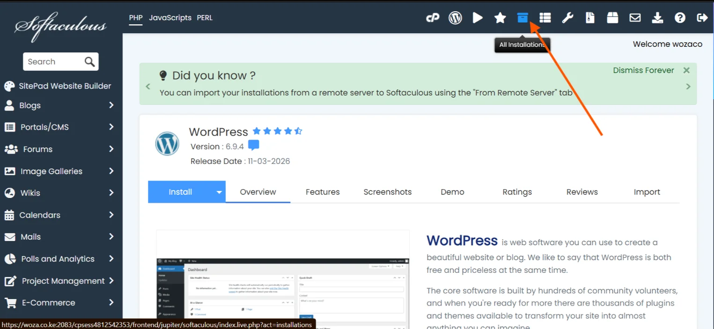This screenshot has width=714, height=329.
Task: Expand the E-Commerce sidebar category
Action: tap(48, 302)
